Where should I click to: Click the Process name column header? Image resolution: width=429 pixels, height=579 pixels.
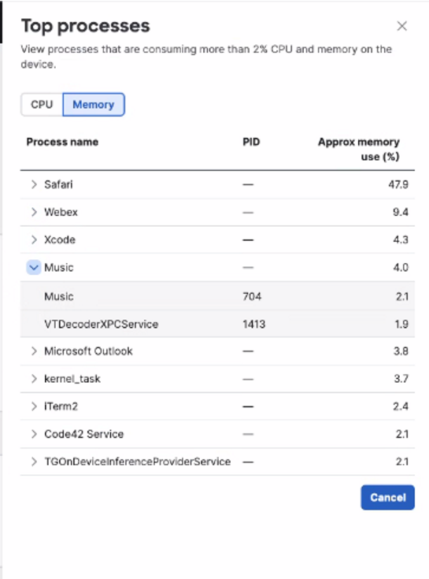point(62,142)
